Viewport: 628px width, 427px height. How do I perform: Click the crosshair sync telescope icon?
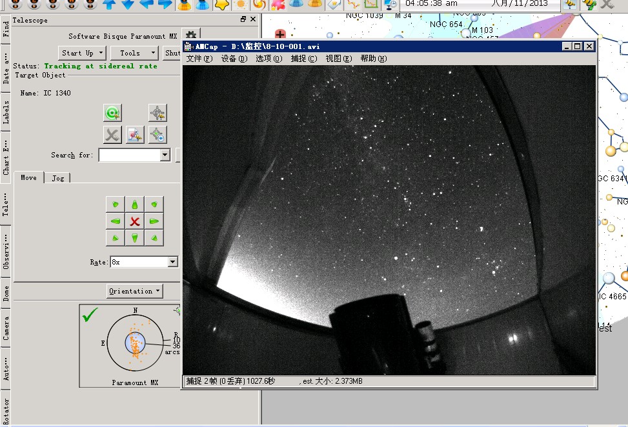click(x=157, y=113)
